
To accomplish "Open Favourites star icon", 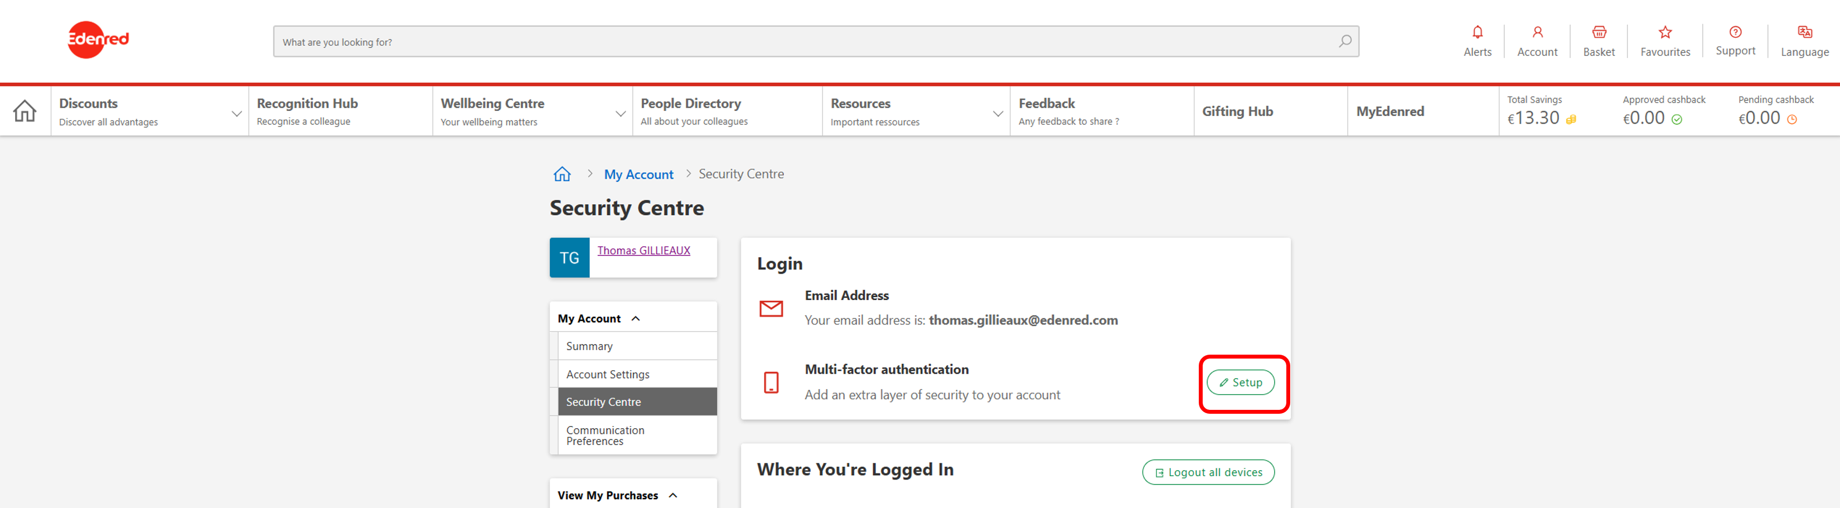I will 1665,32.
